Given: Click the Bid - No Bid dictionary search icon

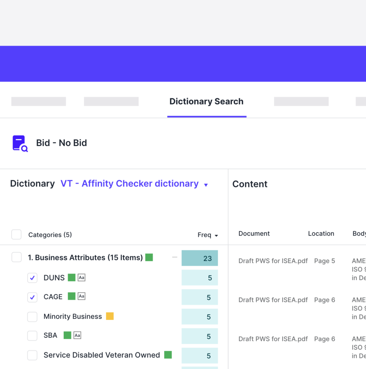Looking at the screenshot, I should tap(20, 143).
